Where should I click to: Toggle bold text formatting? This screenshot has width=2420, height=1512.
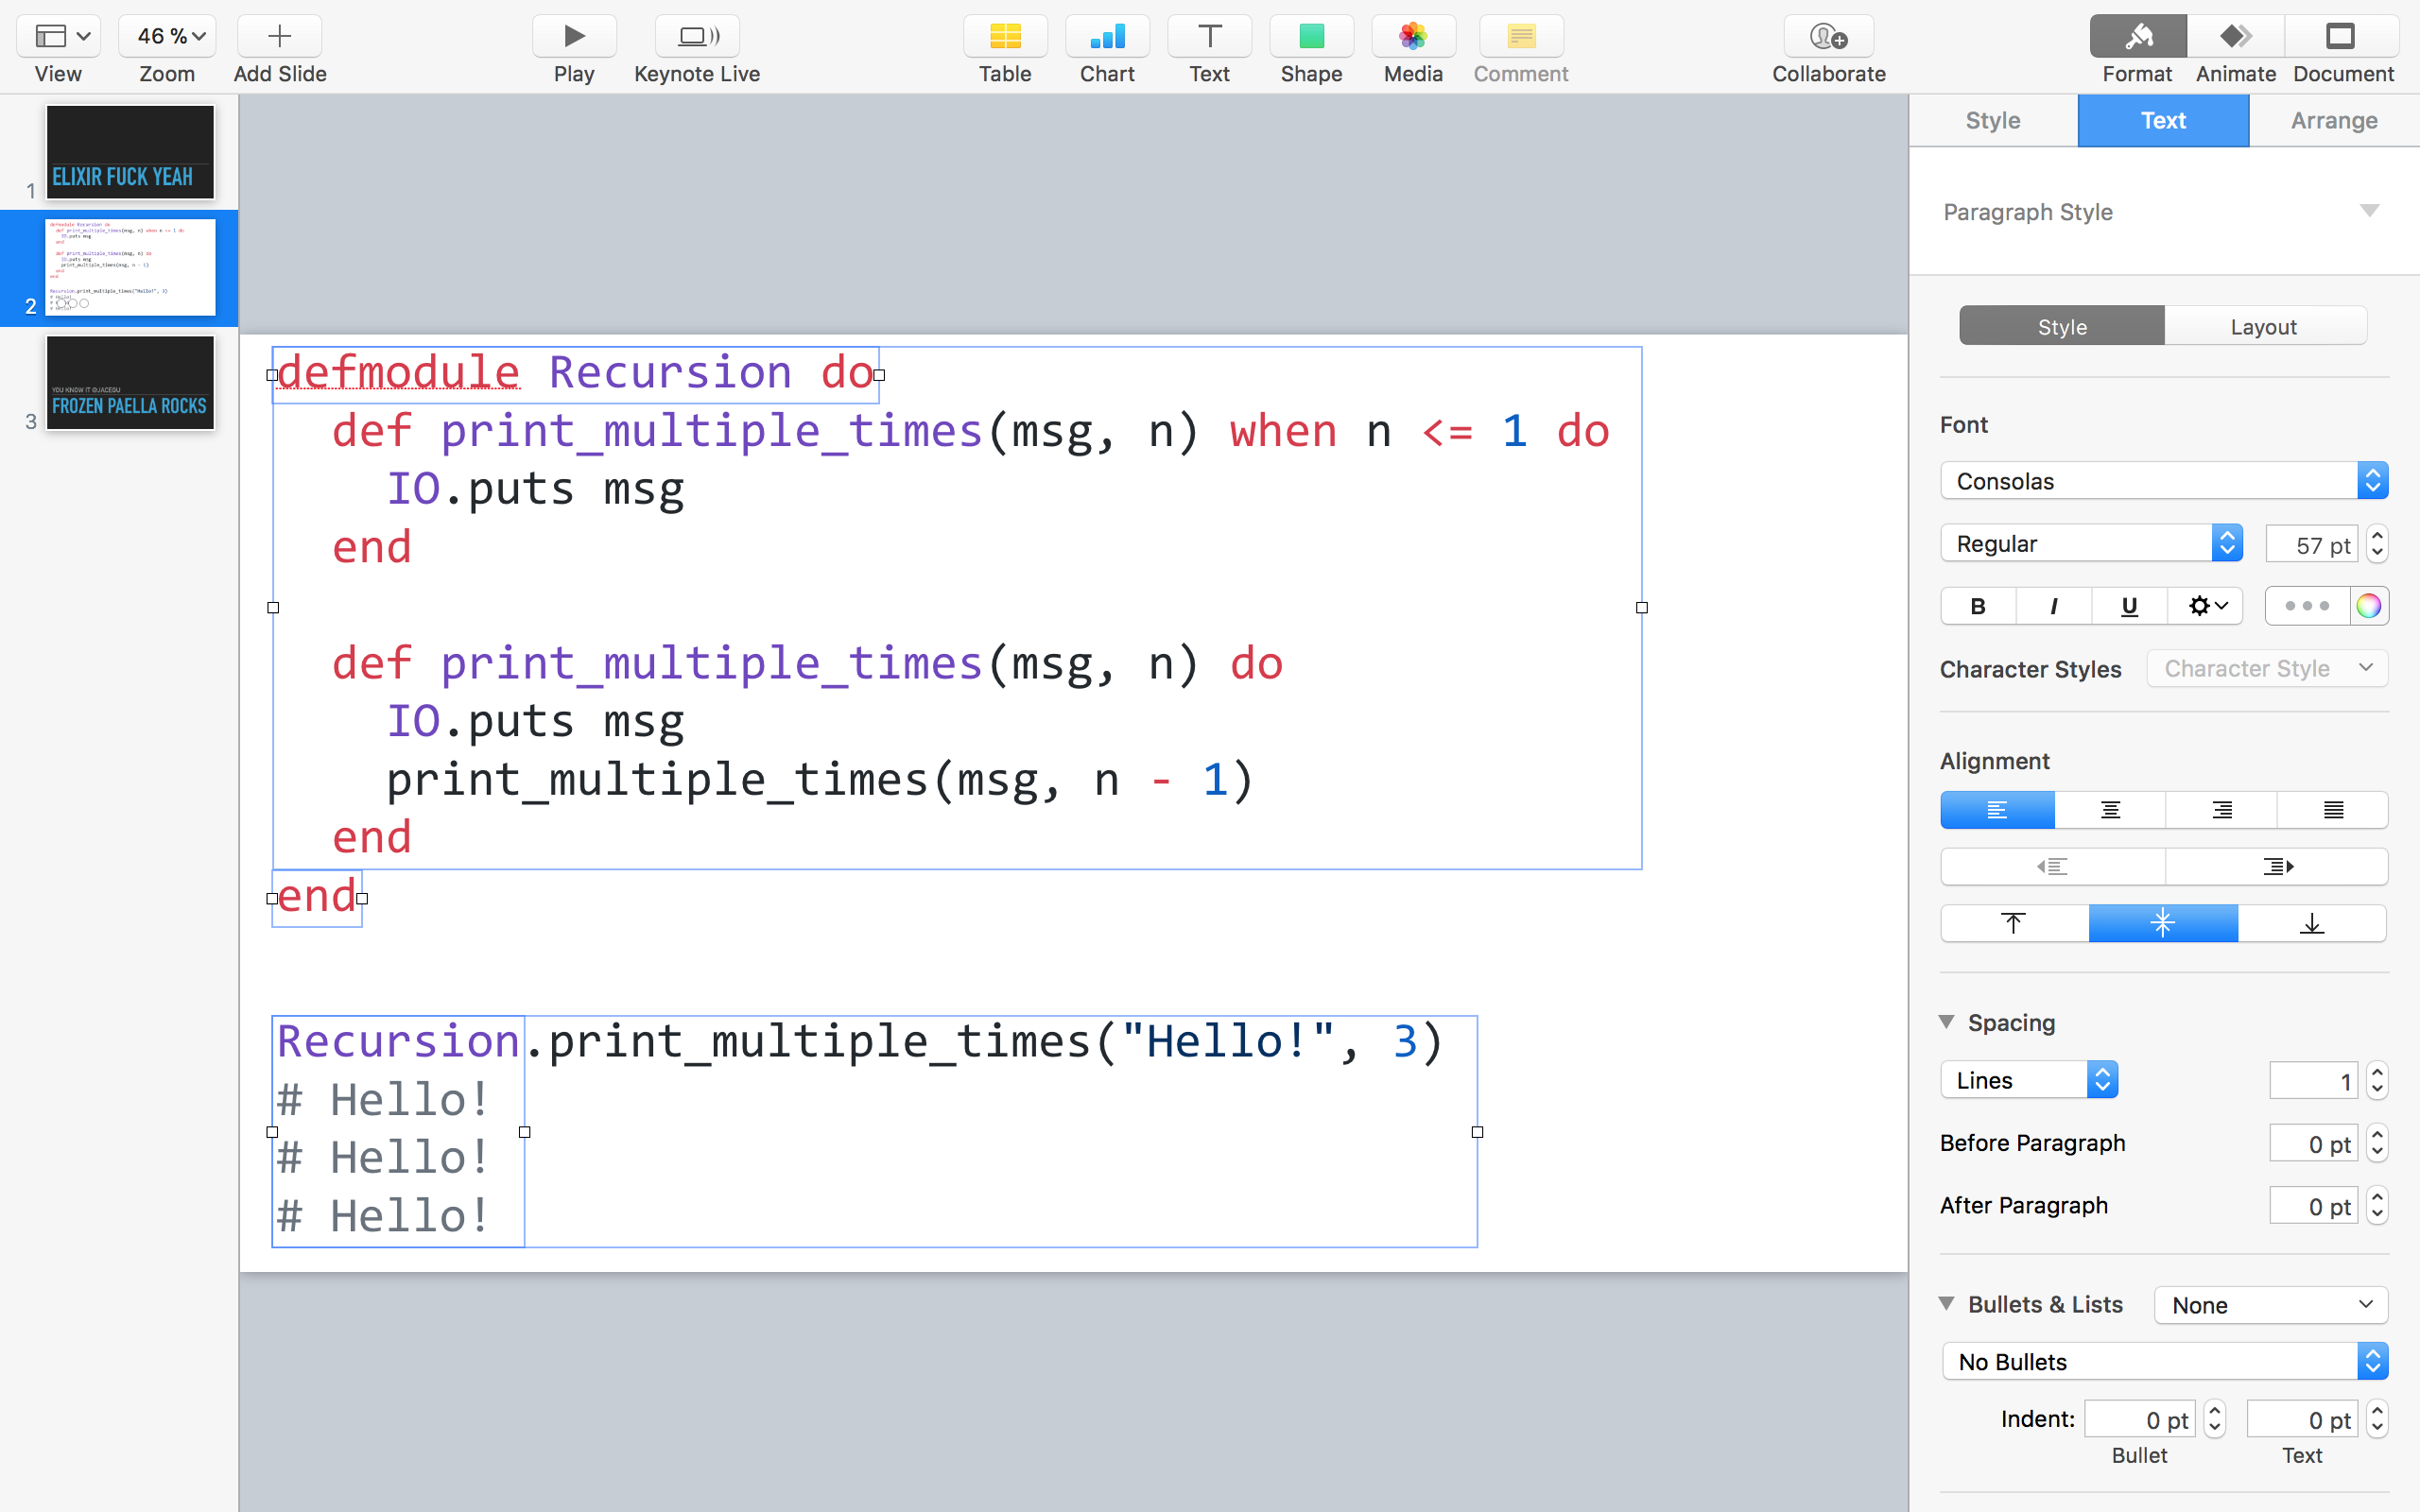tap(1978, 606)
